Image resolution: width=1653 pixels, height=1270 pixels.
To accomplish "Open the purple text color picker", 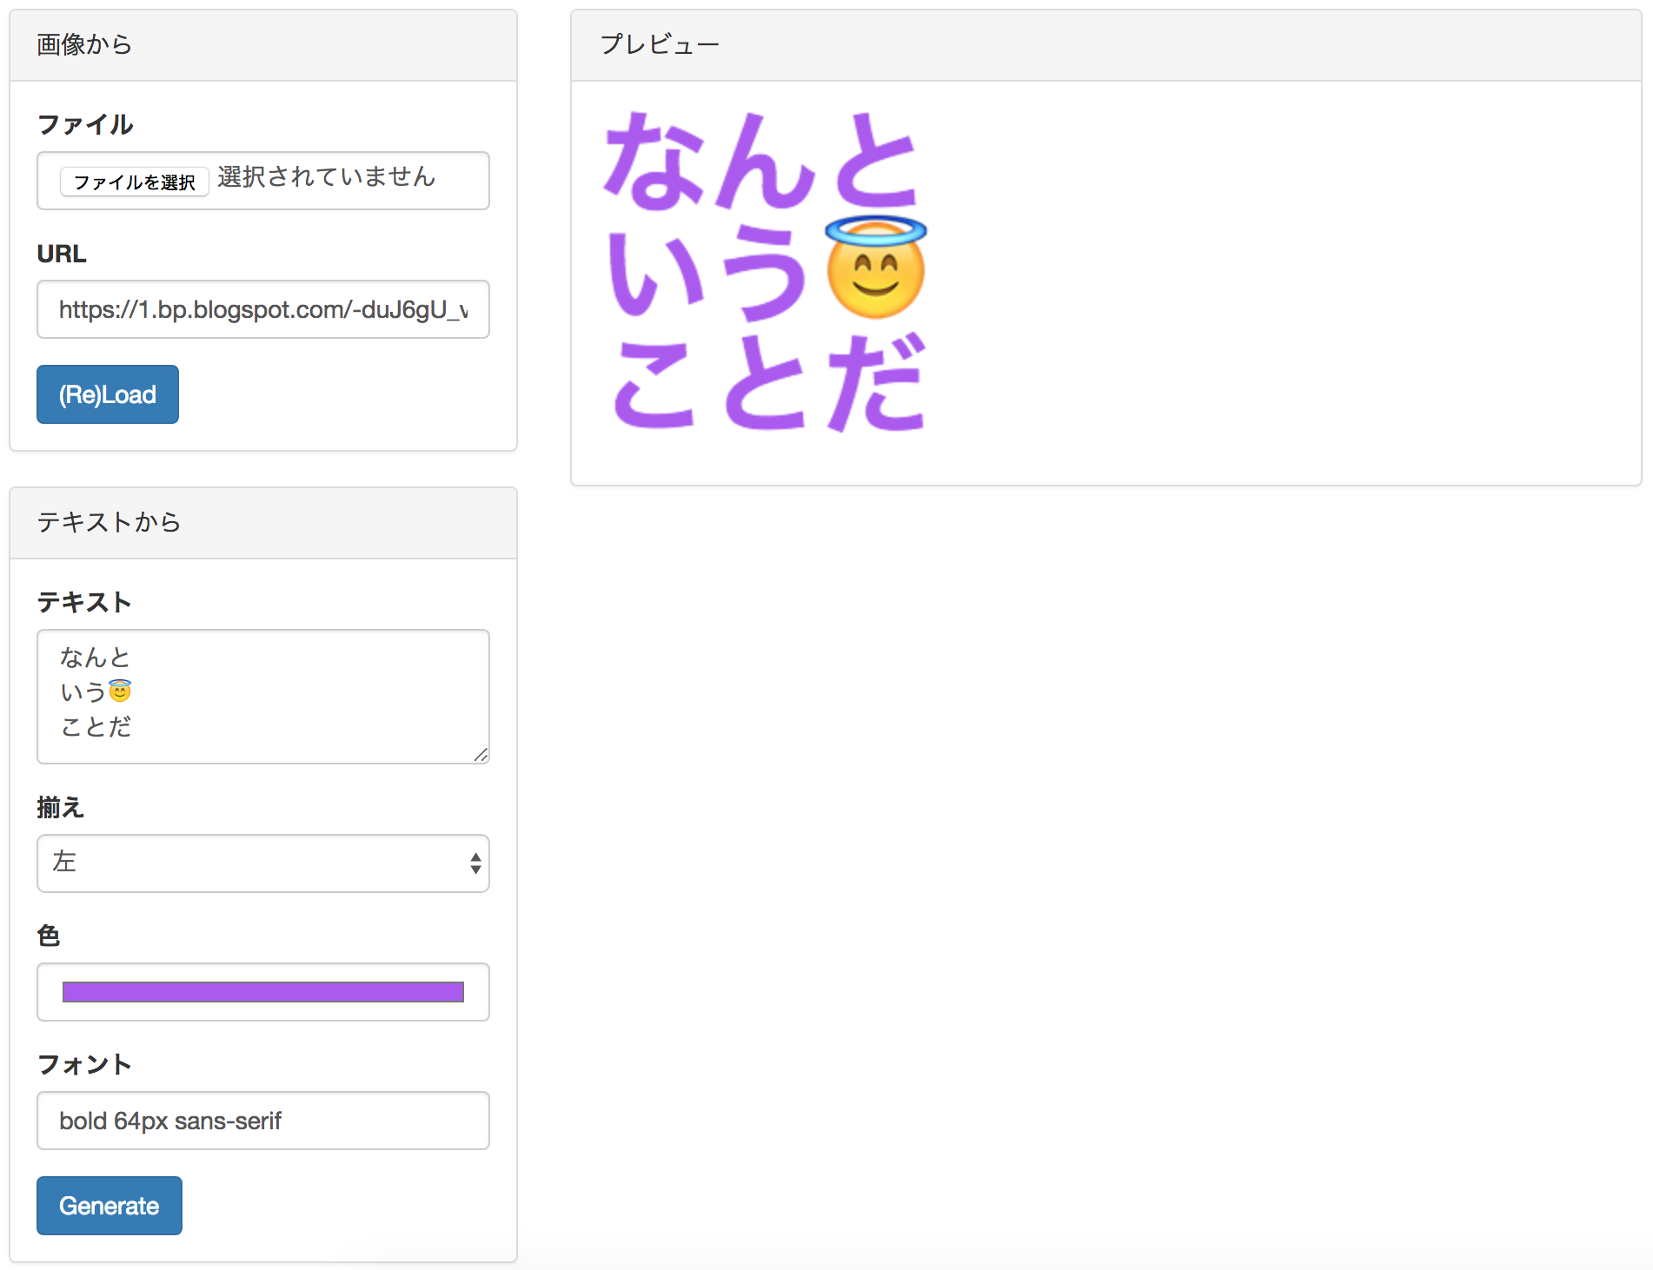I will point(262,991).
